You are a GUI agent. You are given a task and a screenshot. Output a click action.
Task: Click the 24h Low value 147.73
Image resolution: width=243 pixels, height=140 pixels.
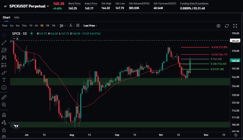click(x=120, y=8)
